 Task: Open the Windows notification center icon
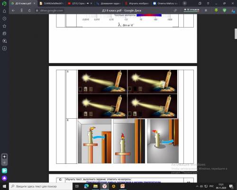231,186
